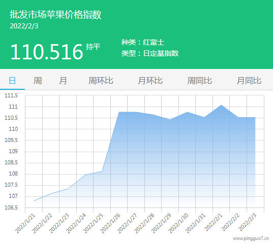Click the 110.516 index value
This screenshot has height=244, width=273.
point(46,52)
